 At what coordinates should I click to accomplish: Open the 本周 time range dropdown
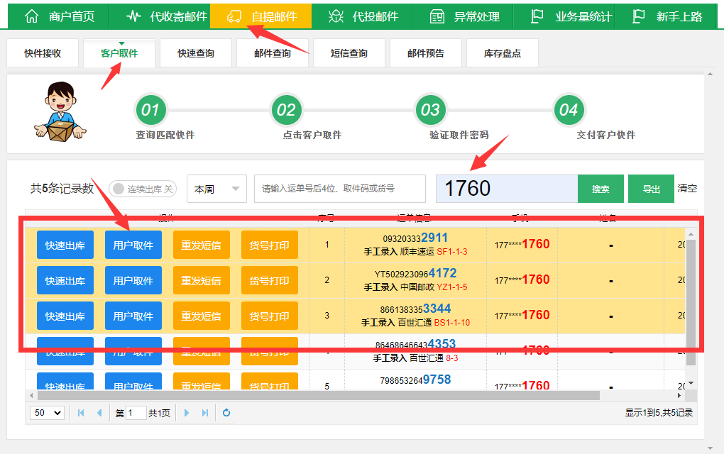tap(216, 188)
